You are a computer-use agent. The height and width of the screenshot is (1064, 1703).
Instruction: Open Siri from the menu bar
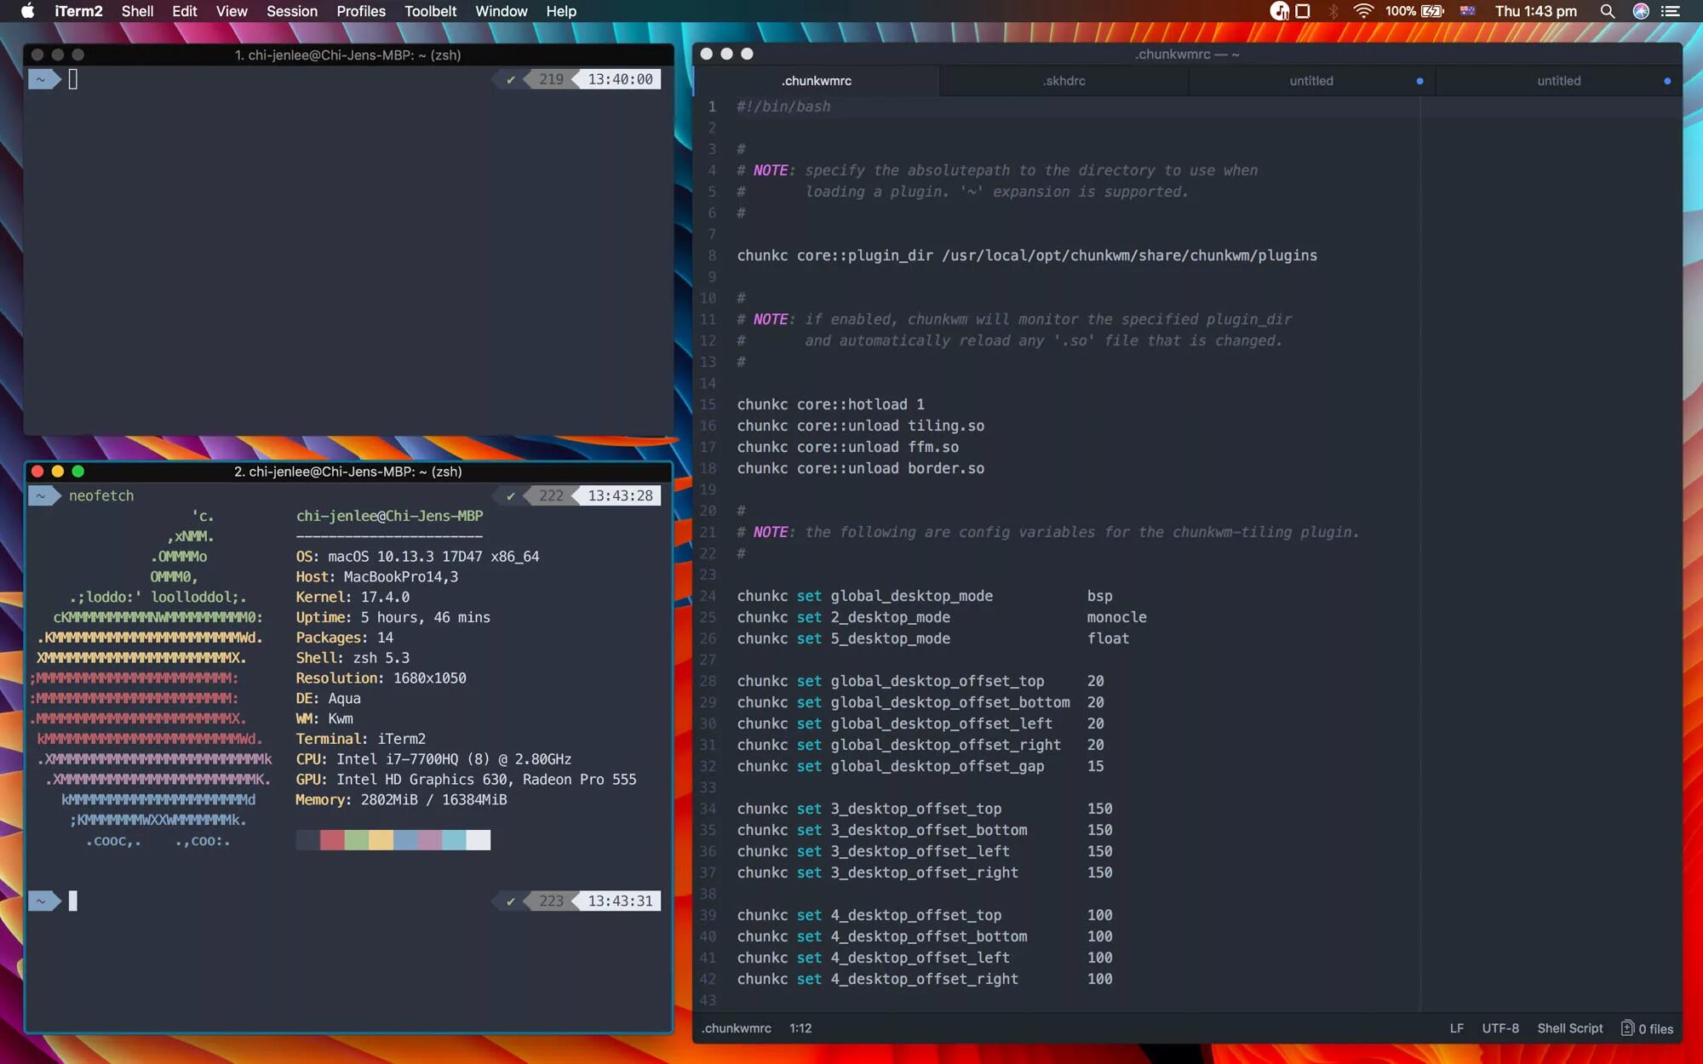1640,11
